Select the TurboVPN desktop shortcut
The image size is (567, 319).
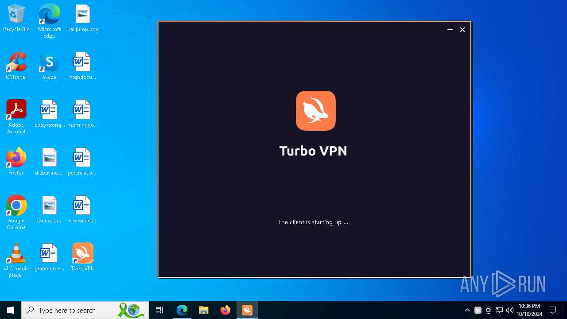pos(83,258)
